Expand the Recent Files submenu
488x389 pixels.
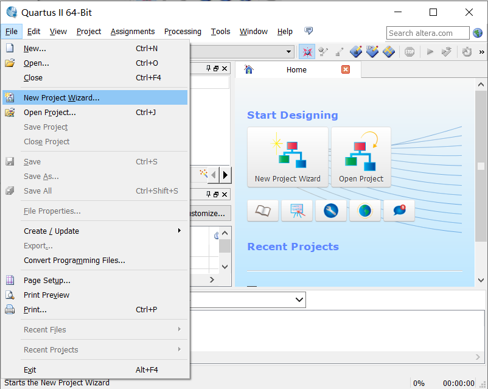click(180, 329)
